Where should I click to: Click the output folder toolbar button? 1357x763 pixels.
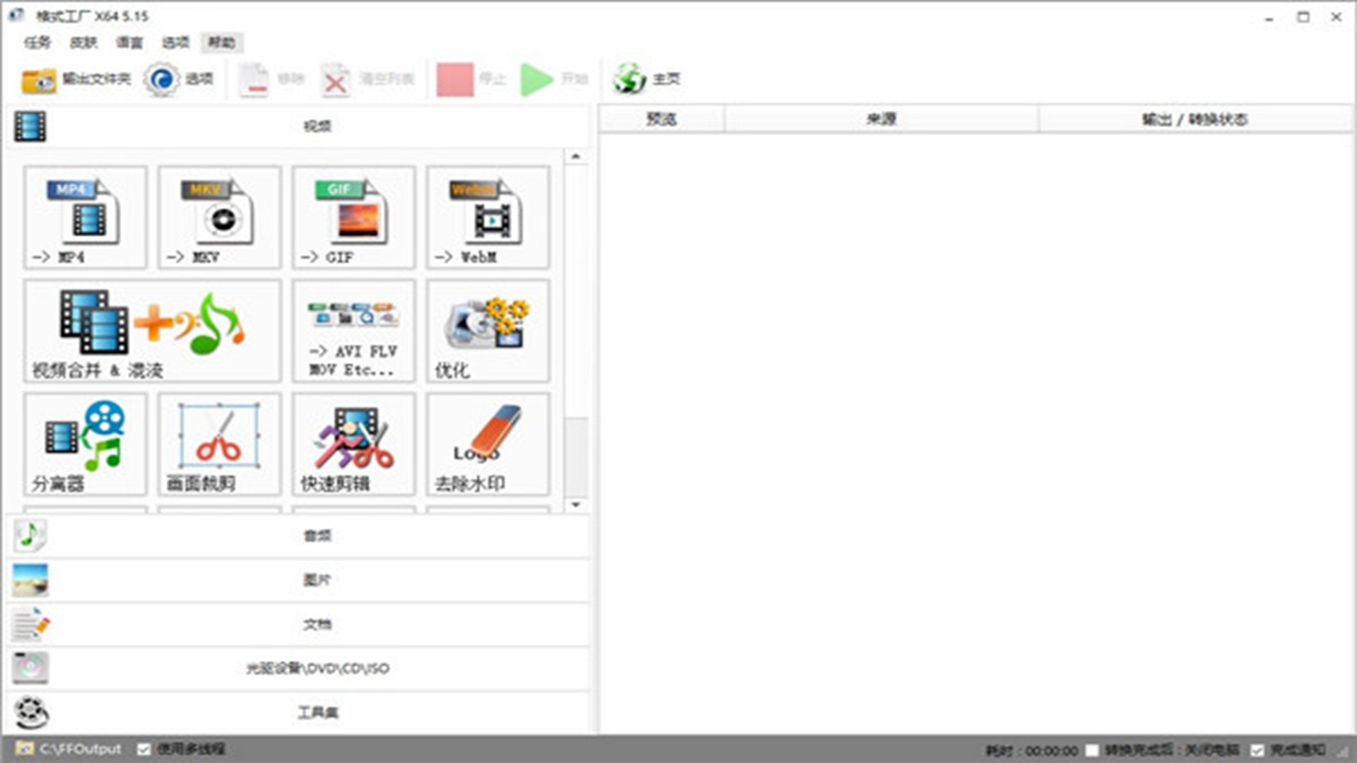(76, 79)
